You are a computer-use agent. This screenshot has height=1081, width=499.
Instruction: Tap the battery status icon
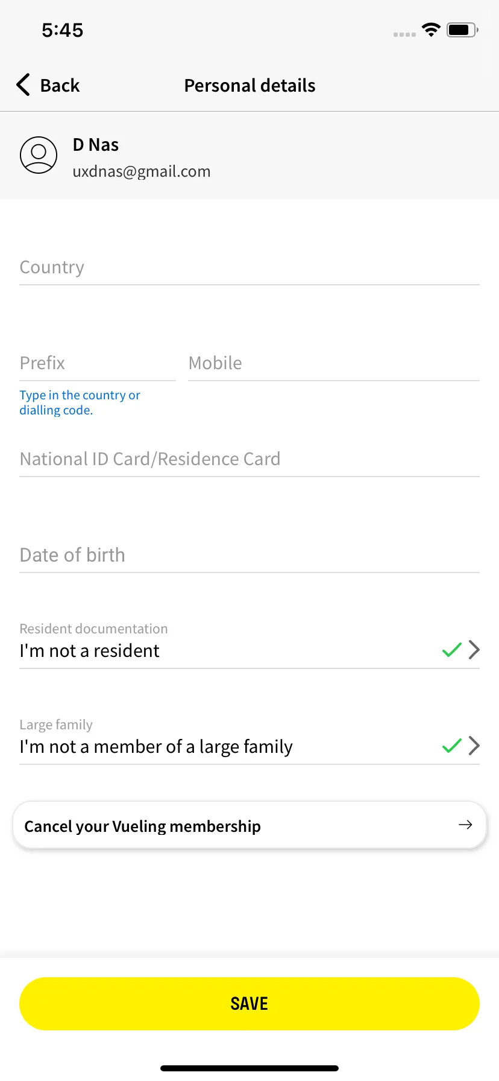click(462, 30)
